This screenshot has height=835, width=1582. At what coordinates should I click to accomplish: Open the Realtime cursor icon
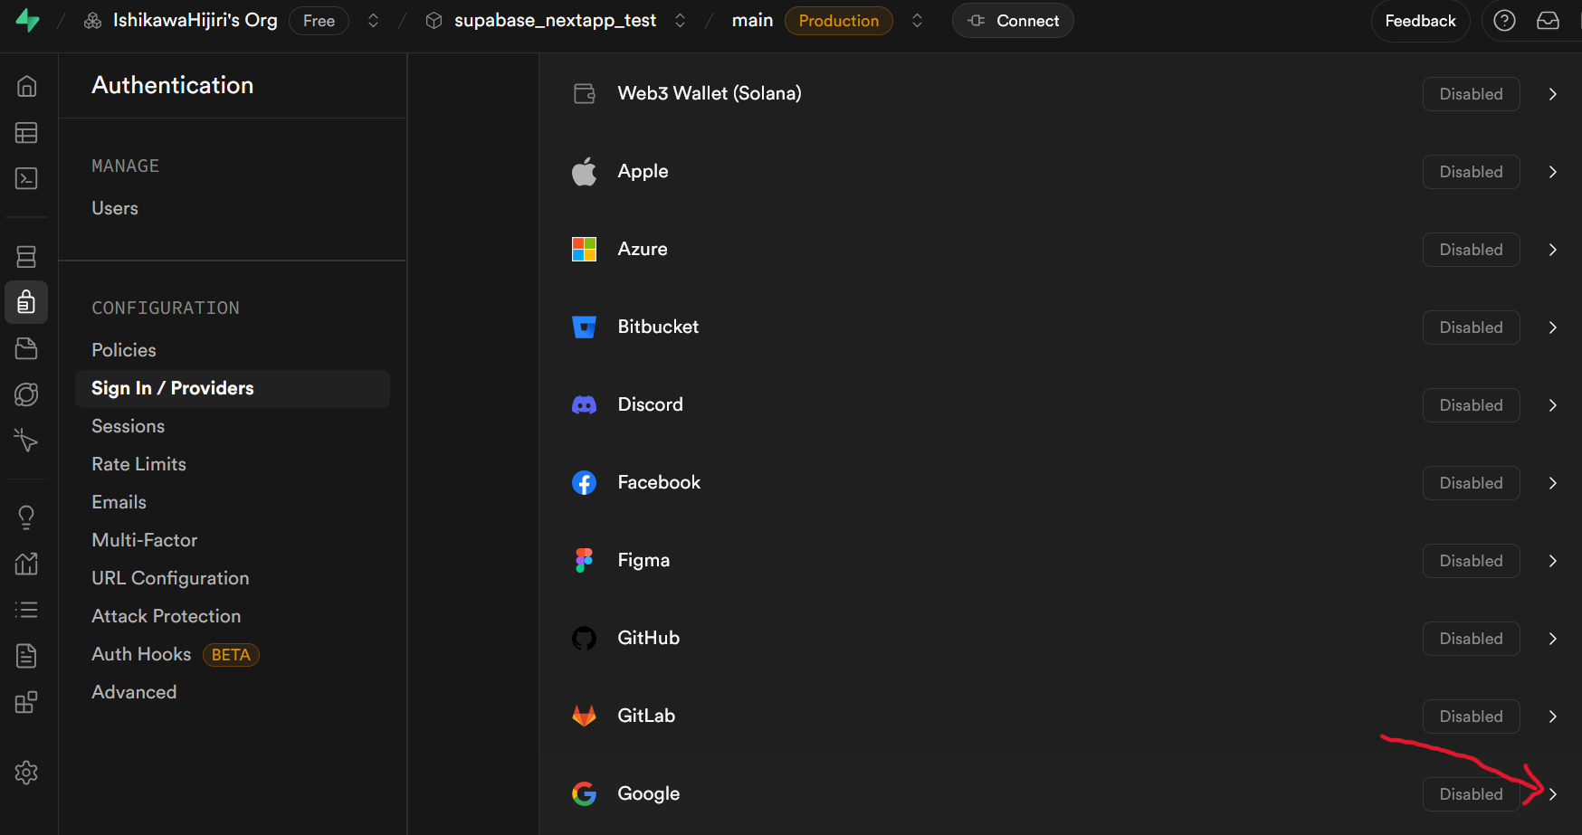click(x=26, y=441)
